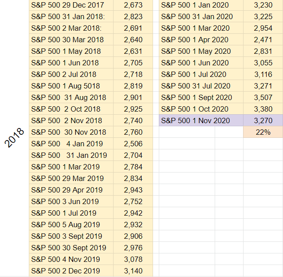This screenshot has height=277, width=283.
Task: Select the S&P 500 1 Aug 5018 cell
Action: [x=71, y=86]
